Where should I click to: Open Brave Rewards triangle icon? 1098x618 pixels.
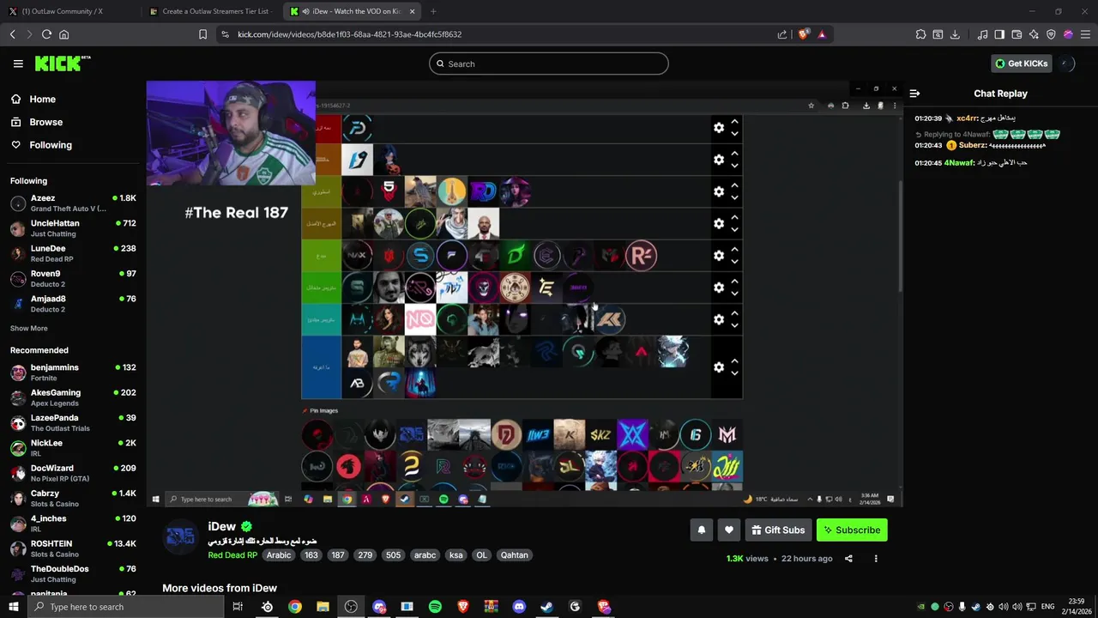(x=822, y=34)
